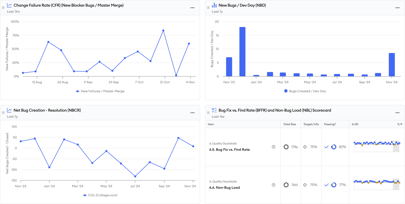Toggle Bugs Created / Dev Day legend series
405x204 pixels.
point(305,91)
